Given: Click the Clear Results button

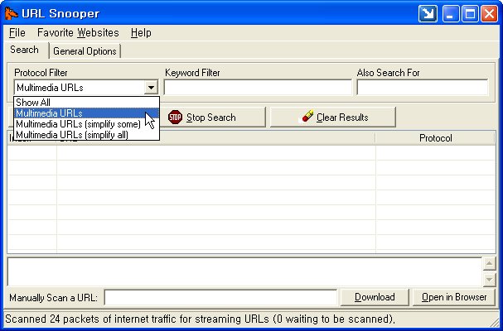Looking at the screenshot, I should point(333,118).
